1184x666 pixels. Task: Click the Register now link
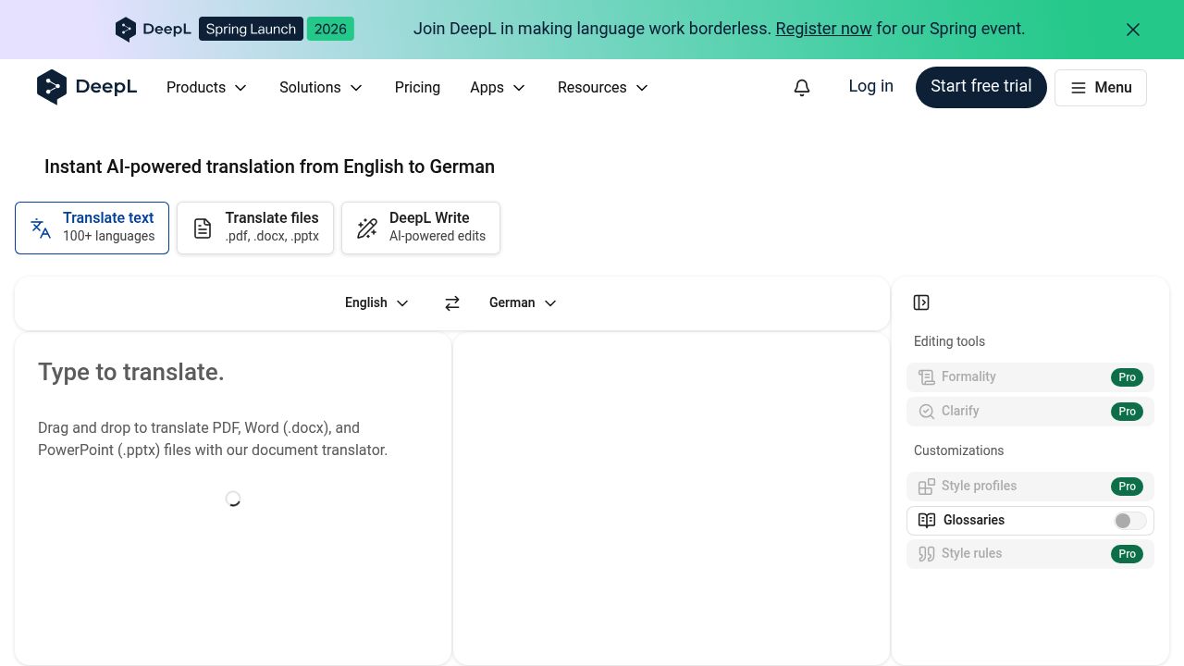[823, 29]
